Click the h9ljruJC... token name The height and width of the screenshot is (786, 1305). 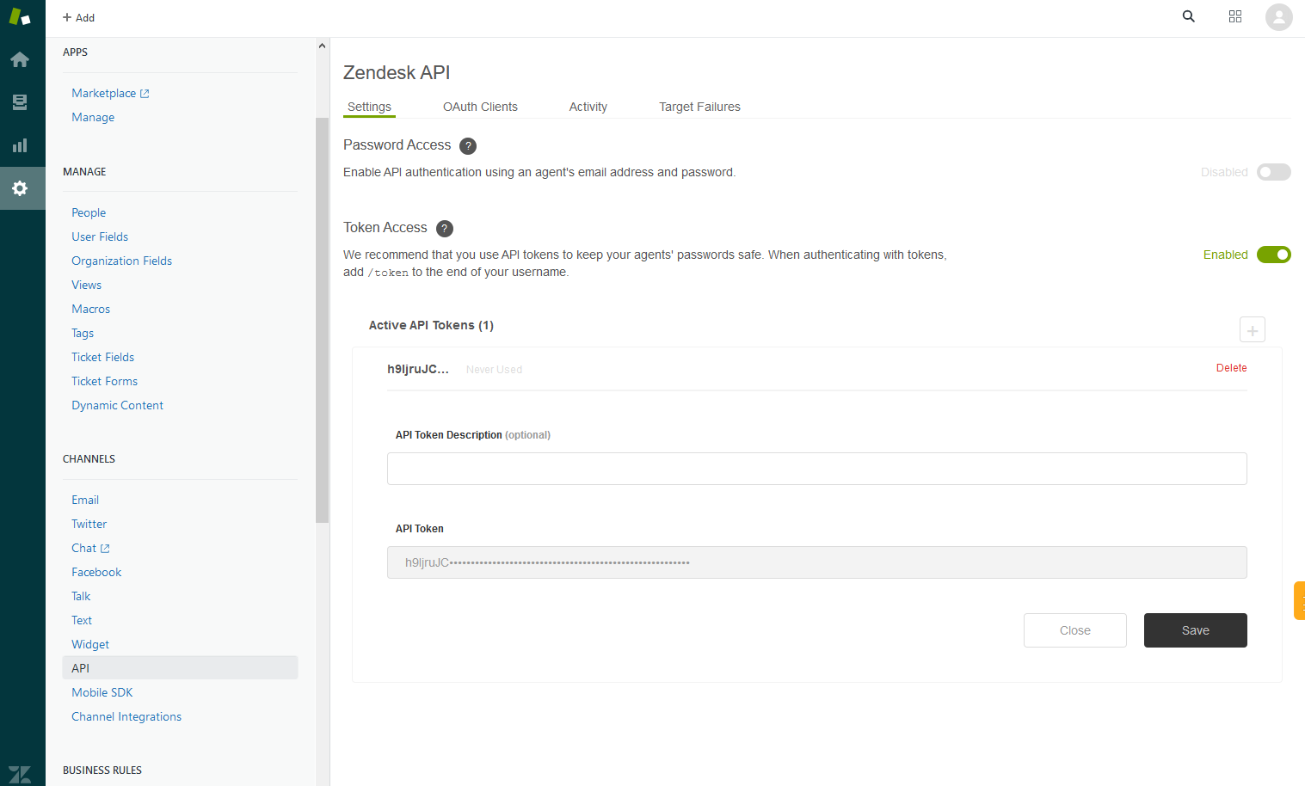pyautogui.click(x=418, y=369)
